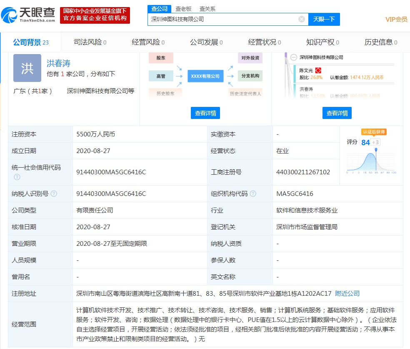Open the VIP会员 link
This screenshot has width=410, height=349.
click(396, 19)
